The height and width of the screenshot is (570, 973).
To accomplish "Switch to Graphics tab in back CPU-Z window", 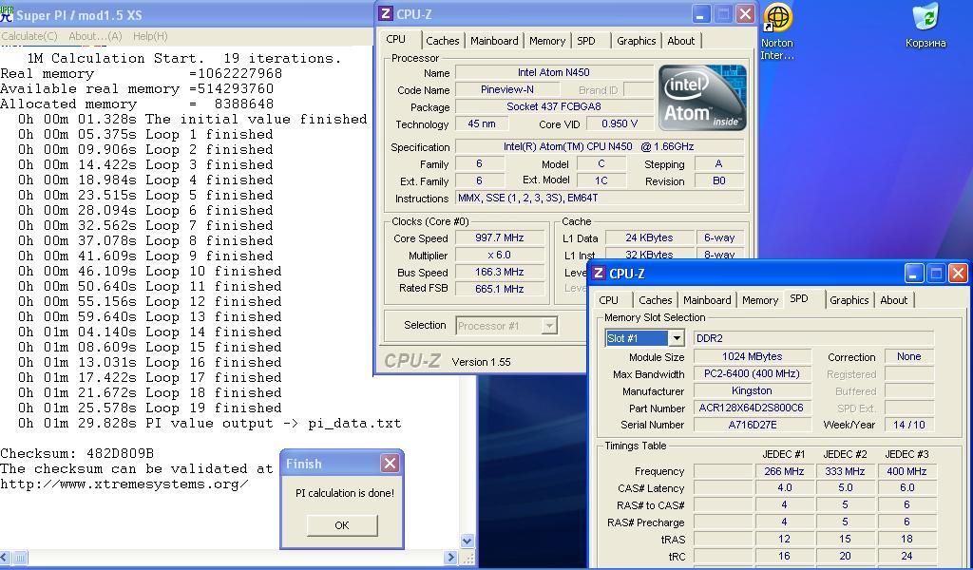I will [x=636, y=40].
